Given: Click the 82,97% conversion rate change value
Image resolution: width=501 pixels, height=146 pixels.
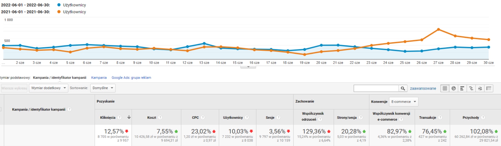Looking at the screenshot, I should 397,131.
